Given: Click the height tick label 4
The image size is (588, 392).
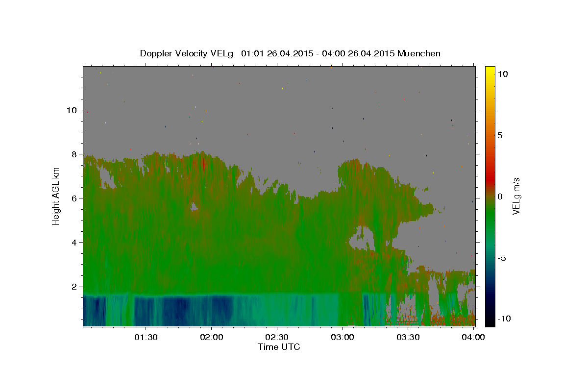Looking at the screenshot, I should coord(74,243).
